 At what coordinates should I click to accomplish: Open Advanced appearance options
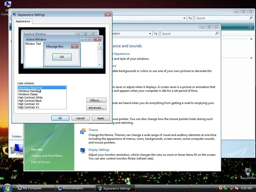point(96,107)
